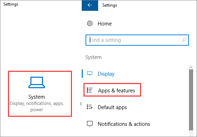Click the System tile title text

[x=37, y=97]
